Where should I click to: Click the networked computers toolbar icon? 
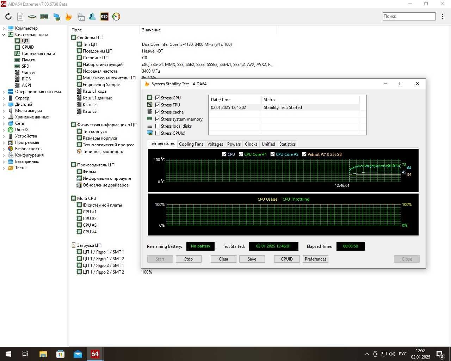56,16
